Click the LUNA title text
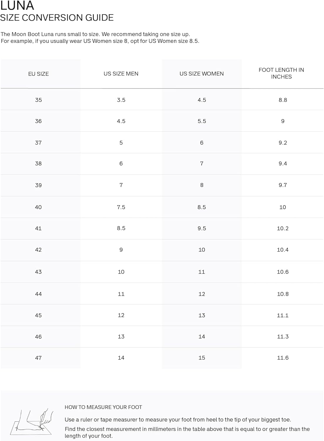The image size is (324, 441). [x=17, y=5]
